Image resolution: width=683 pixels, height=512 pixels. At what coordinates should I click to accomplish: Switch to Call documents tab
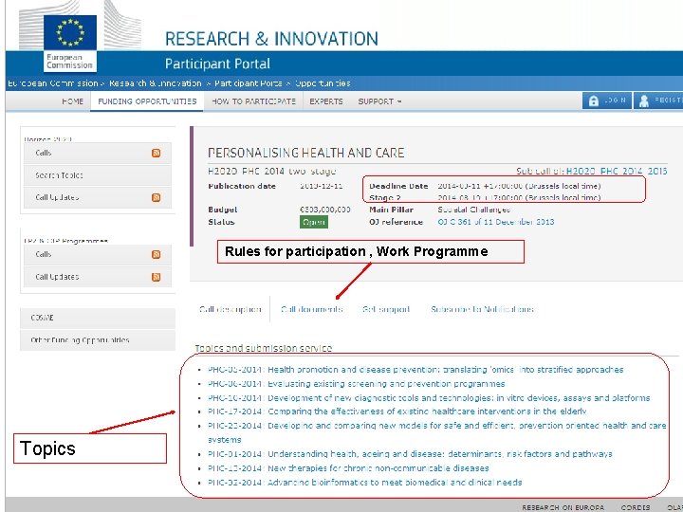311,309
